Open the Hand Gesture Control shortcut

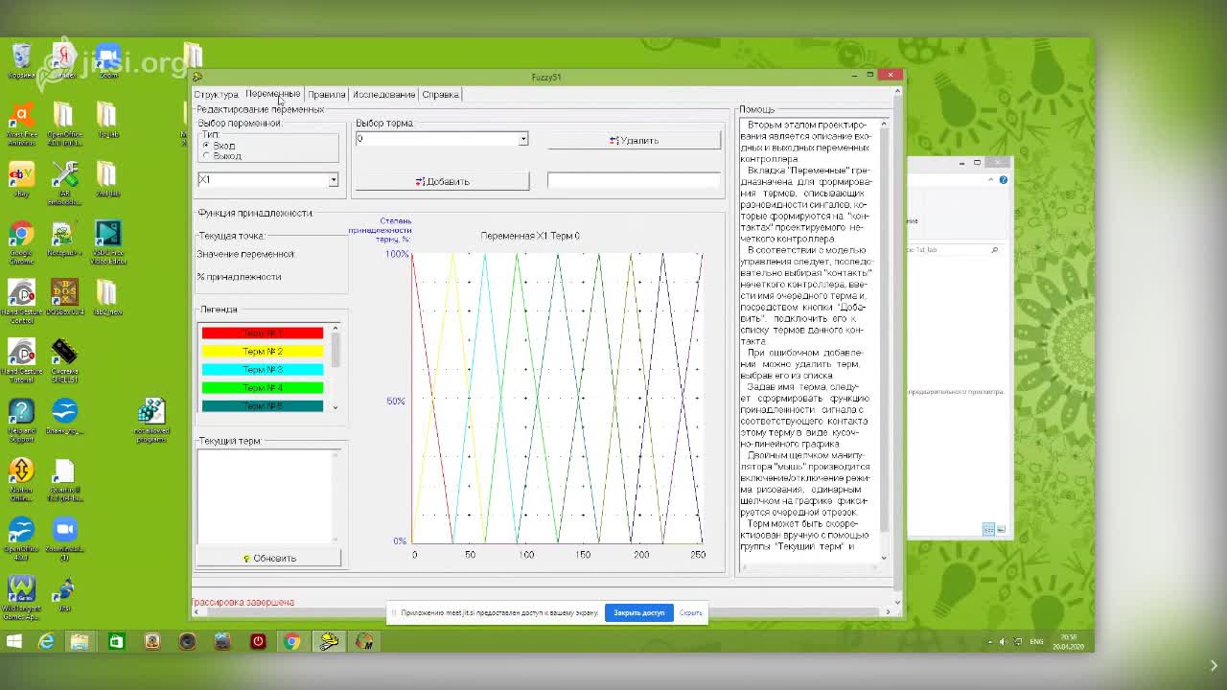point(21,302)
